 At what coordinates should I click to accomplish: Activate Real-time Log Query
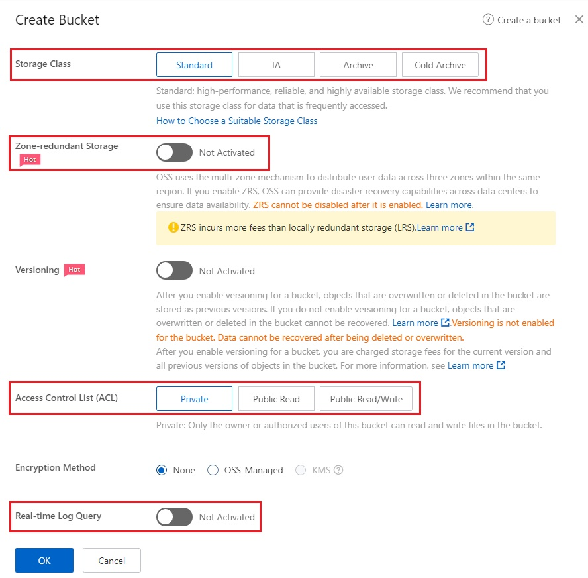174,516
